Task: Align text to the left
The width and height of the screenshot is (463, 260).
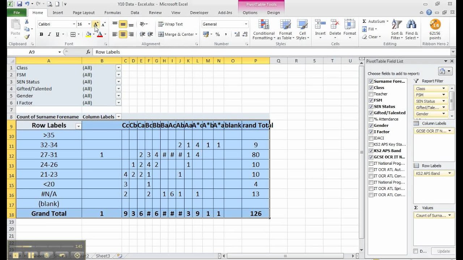Action: point(115,34)
